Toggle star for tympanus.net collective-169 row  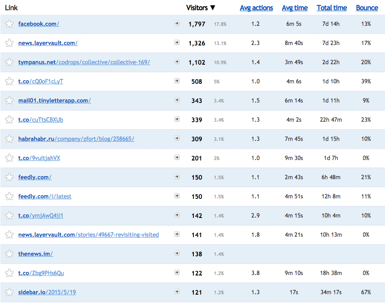tap(9, 62)
